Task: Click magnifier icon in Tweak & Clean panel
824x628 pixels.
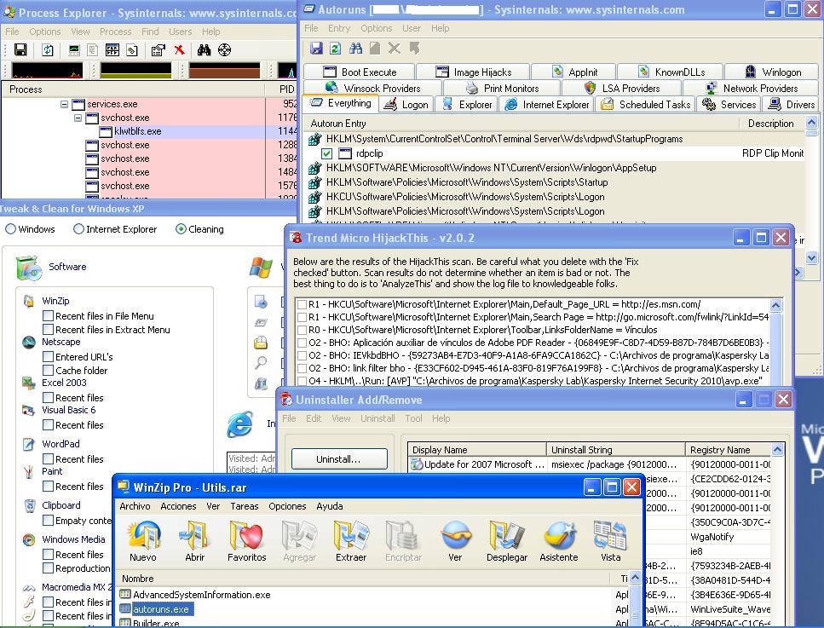Action: pos(261,363)
